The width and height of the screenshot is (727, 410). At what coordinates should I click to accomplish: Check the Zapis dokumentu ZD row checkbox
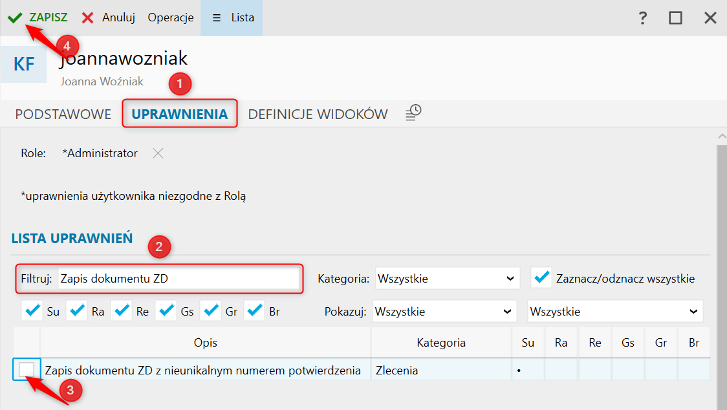pyautogui.click(x=27, y=370)
